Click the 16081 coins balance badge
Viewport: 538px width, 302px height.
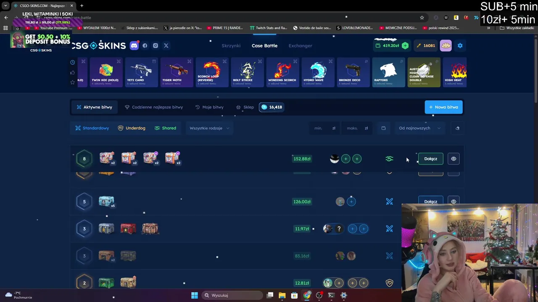[x=426, y=45]
